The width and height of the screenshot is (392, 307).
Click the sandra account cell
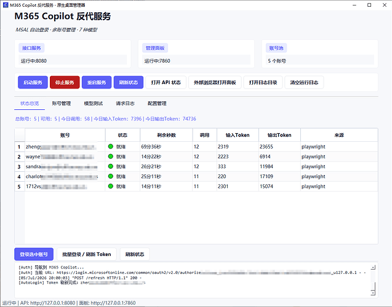(x=65, y=166)
